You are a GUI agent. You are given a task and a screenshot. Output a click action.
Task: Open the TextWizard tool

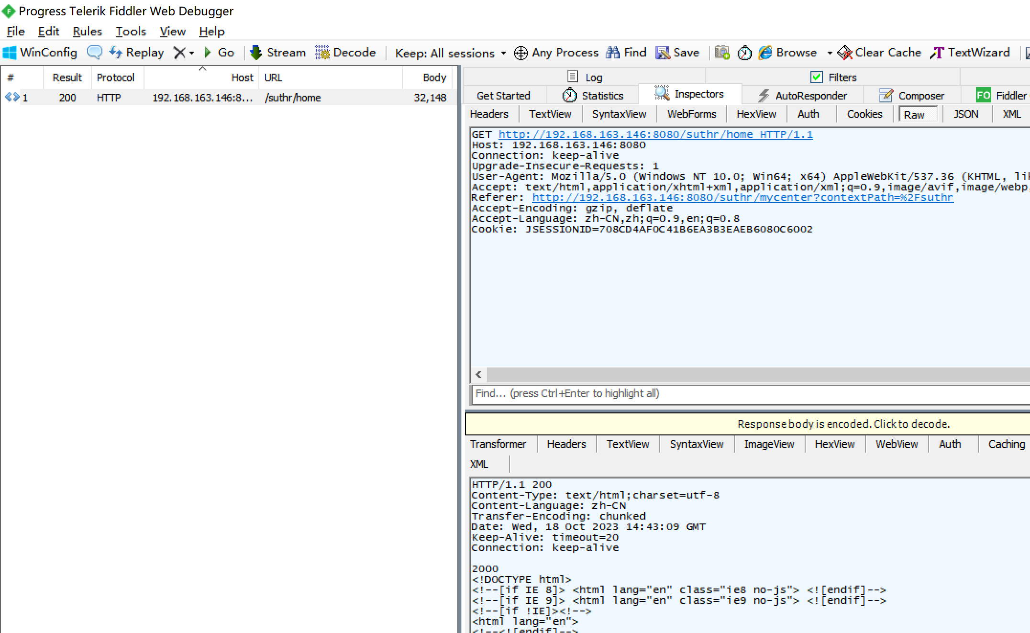tap(970, 53)
